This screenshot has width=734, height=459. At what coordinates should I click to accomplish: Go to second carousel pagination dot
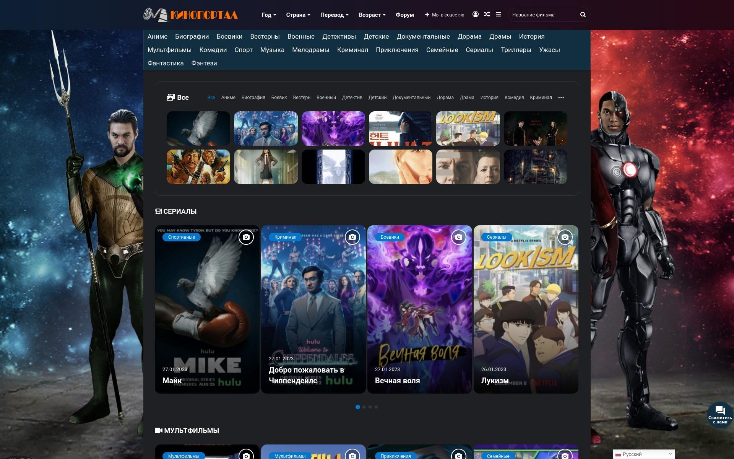point(364,407)
